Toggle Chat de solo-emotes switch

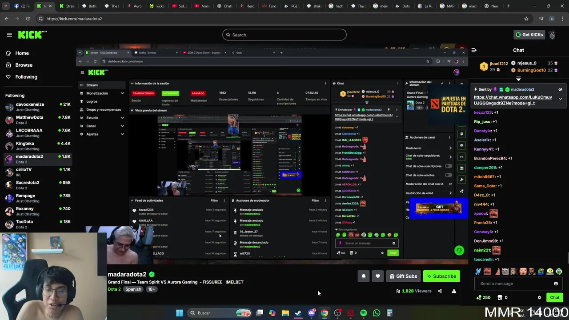pyautogui.click(x=448, y=175)
